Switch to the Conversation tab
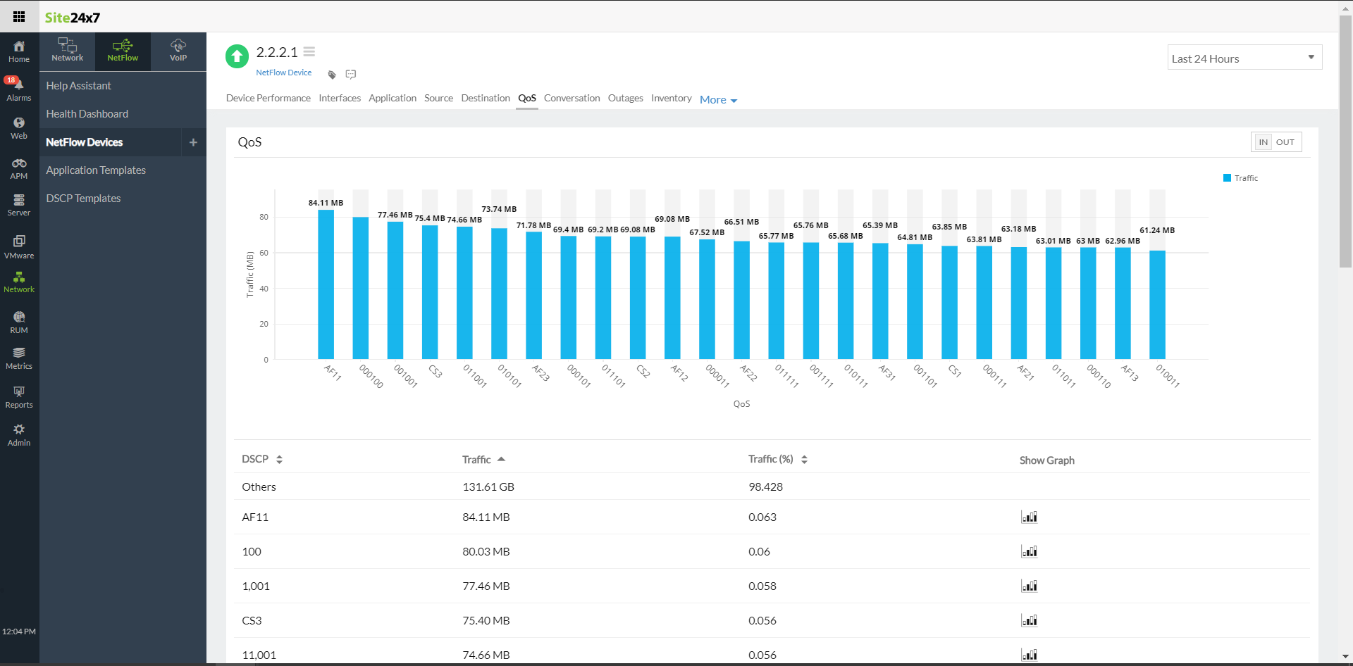Image resolution: width=1353 pixels, height=666 pixels. pyautogui.click(x=572, y=99)
